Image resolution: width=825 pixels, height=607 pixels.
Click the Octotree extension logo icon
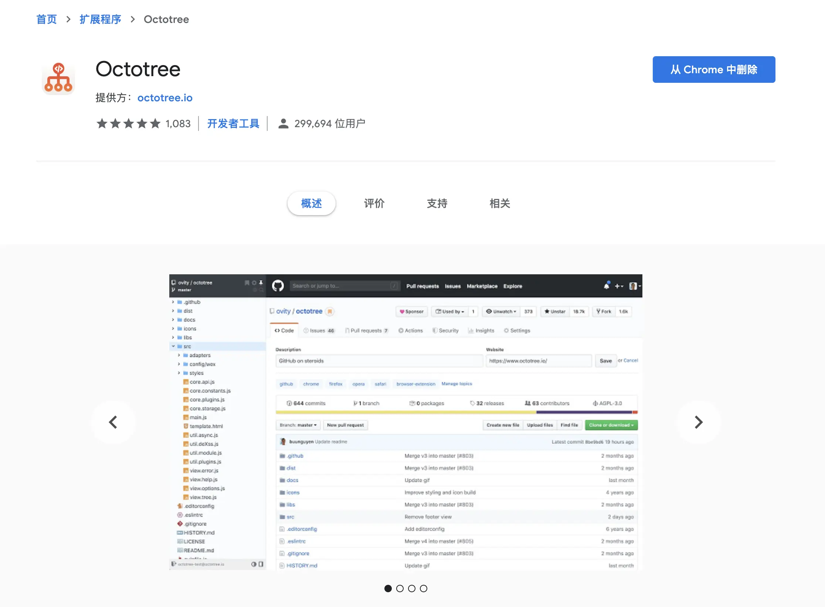[x=58, y=78]
